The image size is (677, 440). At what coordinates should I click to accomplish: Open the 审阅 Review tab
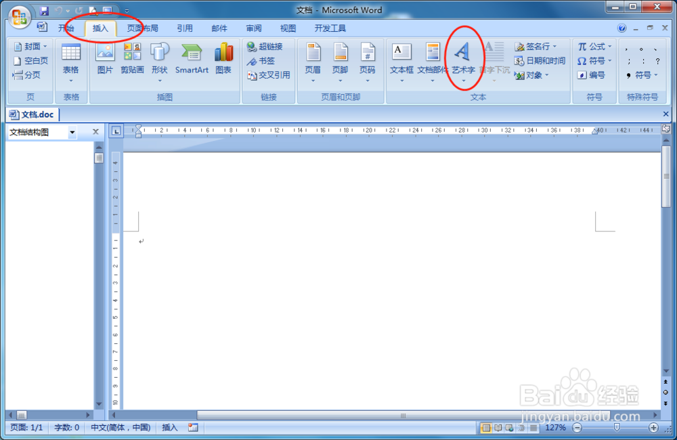(x=254, y=28)
